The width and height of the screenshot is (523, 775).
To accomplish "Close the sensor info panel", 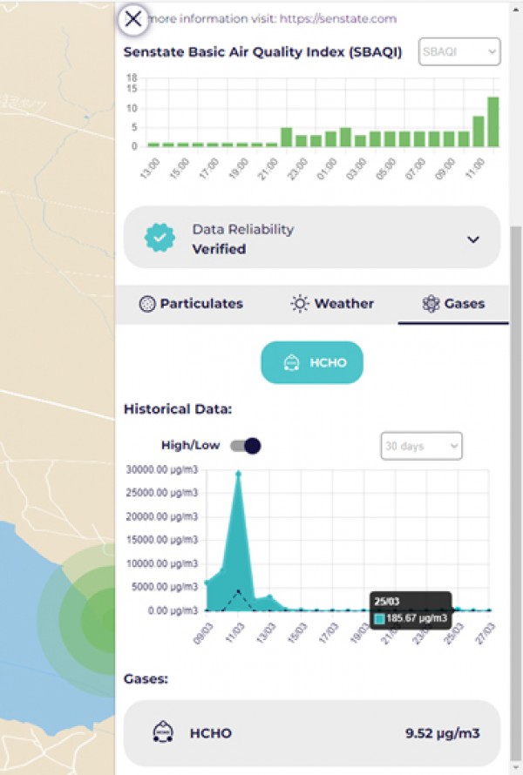I will pos(133,19).
